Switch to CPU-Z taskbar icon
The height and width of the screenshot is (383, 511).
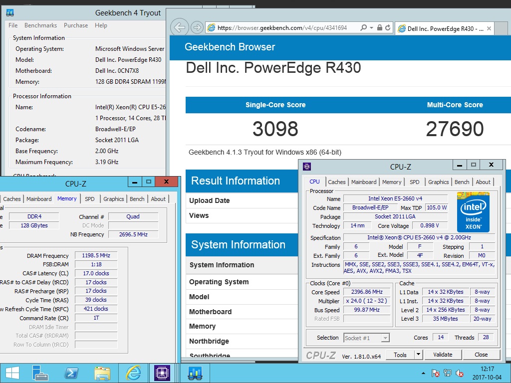(x=162, y=373)
